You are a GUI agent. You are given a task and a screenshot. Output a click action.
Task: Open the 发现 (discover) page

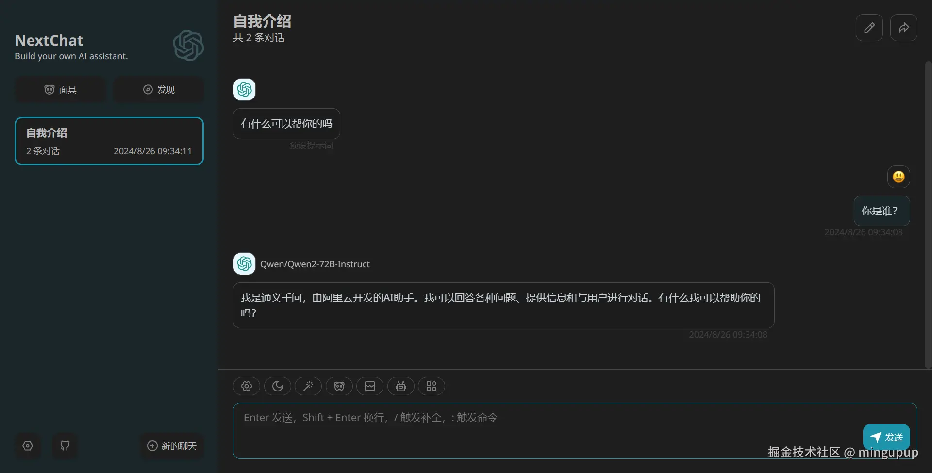pos(159,90)
